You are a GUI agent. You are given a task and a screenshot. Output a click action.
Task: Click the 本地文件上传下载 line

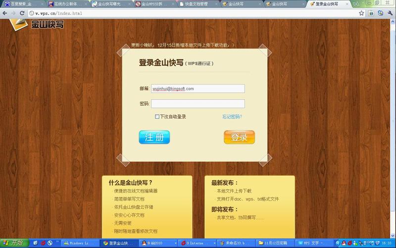tap(234, 191)
